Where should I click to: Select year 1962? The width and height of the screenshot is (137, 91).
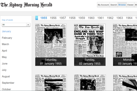[x=110, y=18]
